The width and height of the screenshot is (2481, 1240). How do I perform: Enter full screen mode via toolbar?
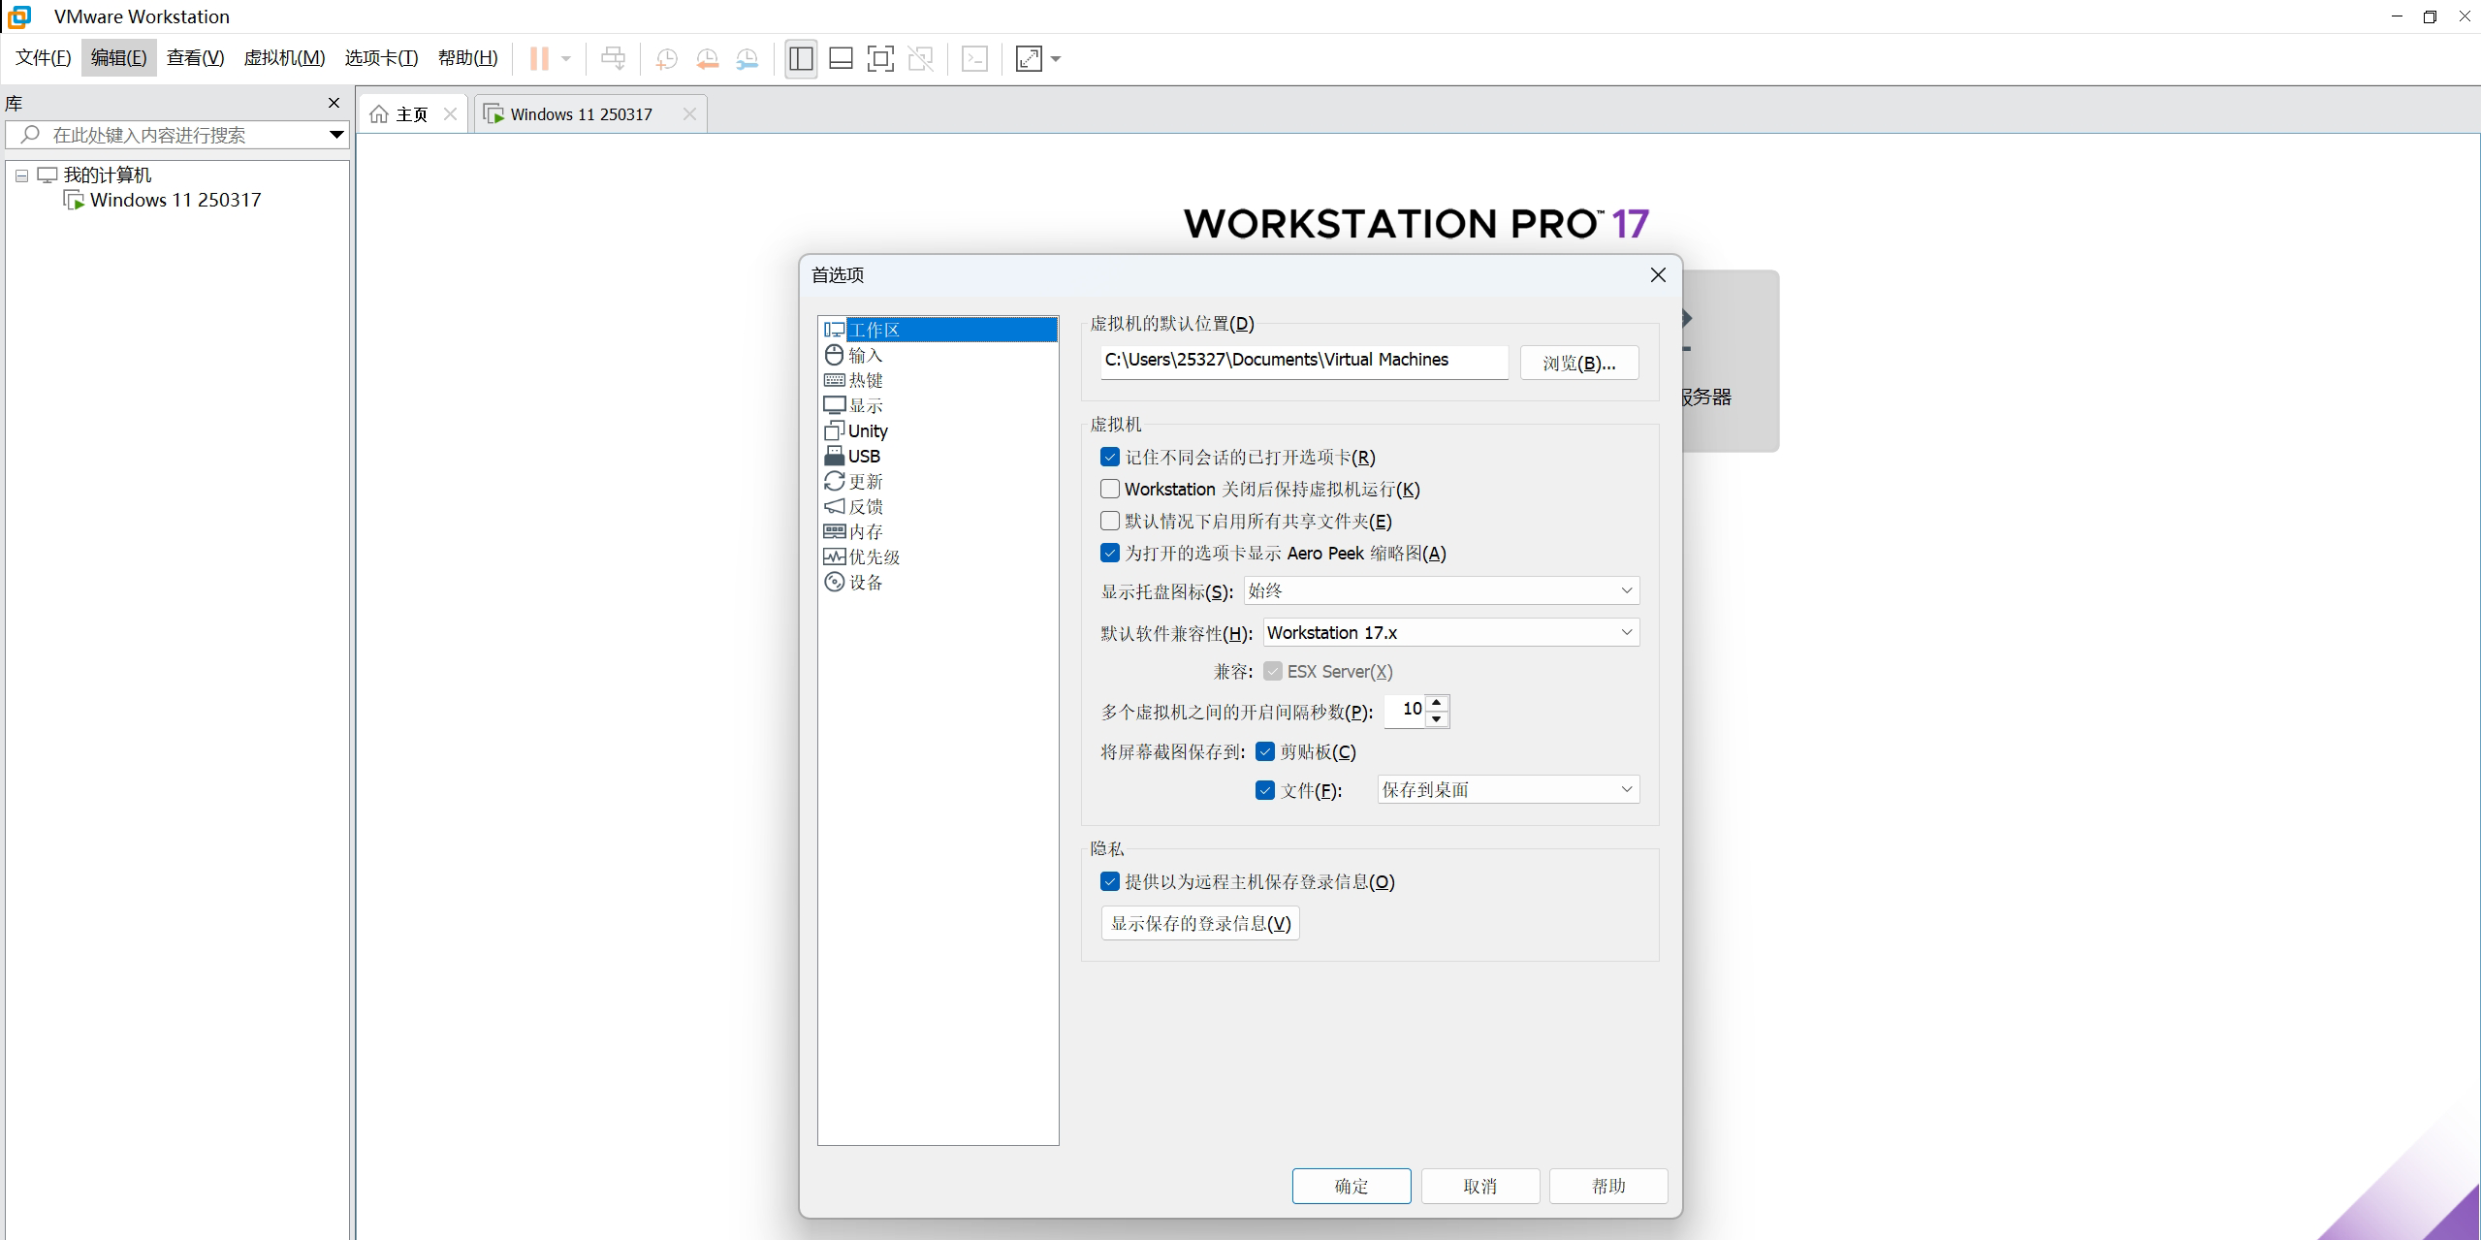pyautogui.click(x=880, y=59)
